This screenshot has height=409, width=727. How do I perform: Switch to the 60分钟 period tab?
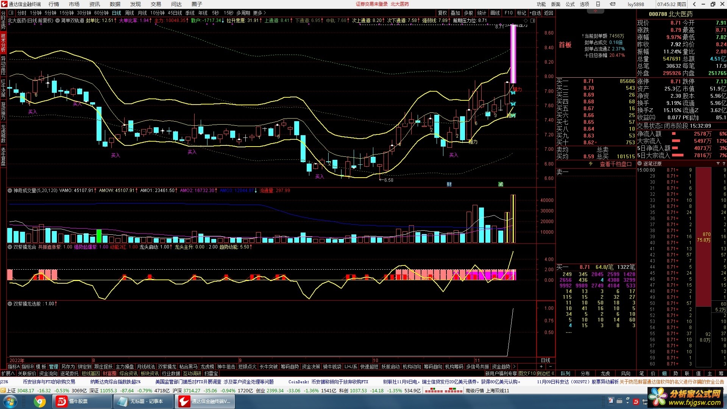(101, 13)
